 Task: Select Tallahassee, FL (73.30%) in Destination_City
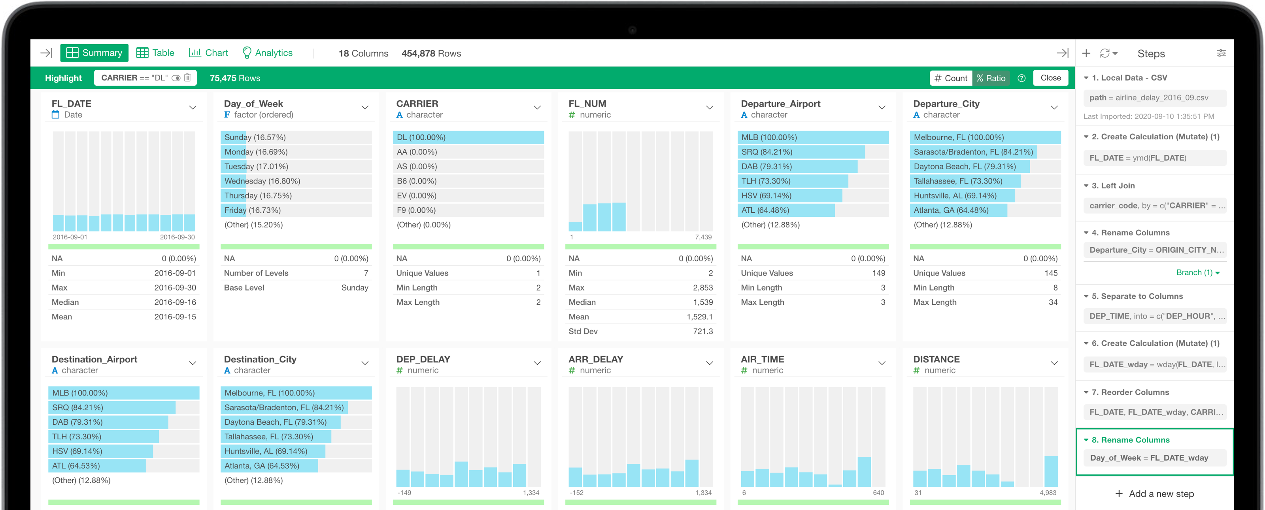(296, 437)
